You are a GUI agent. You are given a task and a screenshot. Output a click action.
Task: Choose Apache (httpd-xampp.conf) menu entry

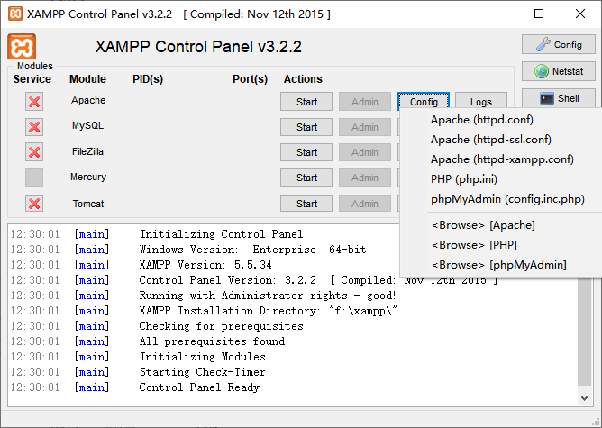pyautogui.click(x=502, y=159)
